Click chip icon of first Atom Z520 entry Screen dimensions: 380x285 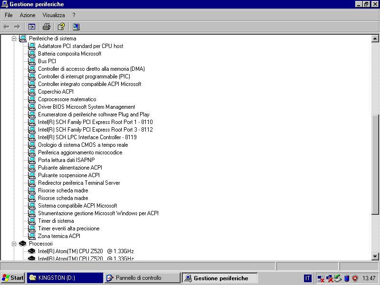(31, 251)
